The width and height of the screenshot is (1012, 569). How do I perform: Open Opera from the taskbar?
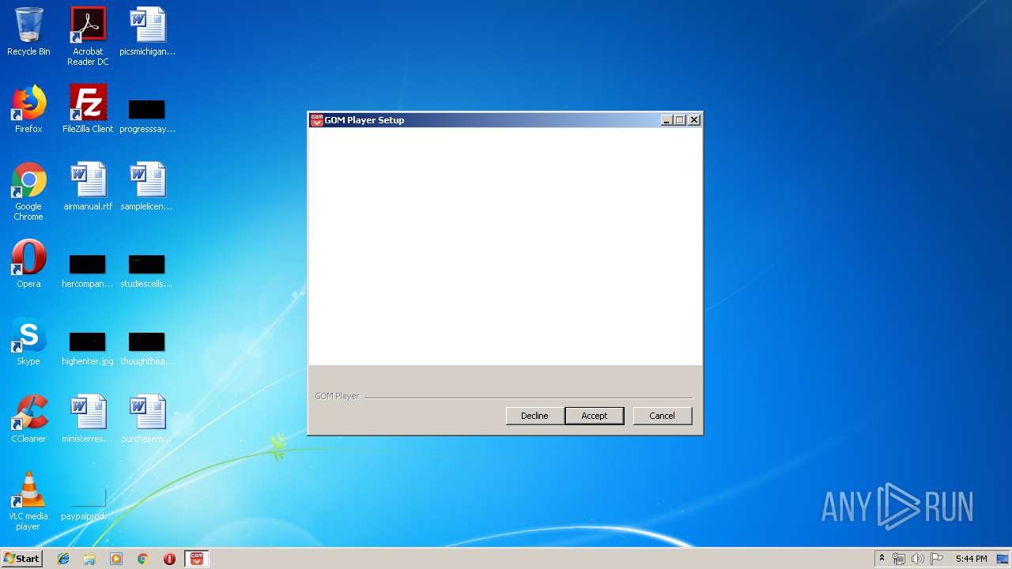(169, 559)
